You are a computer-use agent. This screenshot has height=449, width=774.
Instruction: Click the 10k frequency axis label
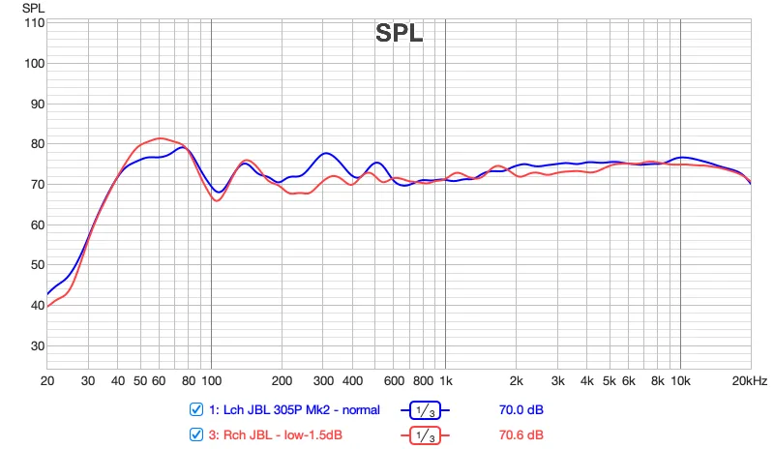click(x=680, y=381)
